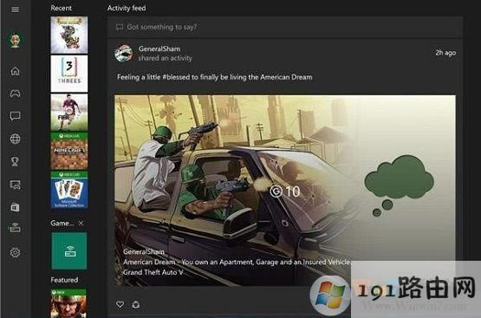Image resolution: width=481 pixels, height=318 pixels.
Task: Open the console Connect icon
Action: point(15,228)
